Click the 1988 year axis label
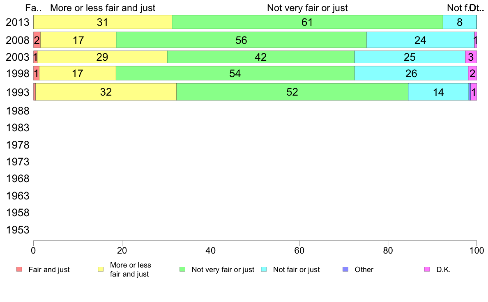The height and width of the screenshot is (302, 488). coord(18,111)
